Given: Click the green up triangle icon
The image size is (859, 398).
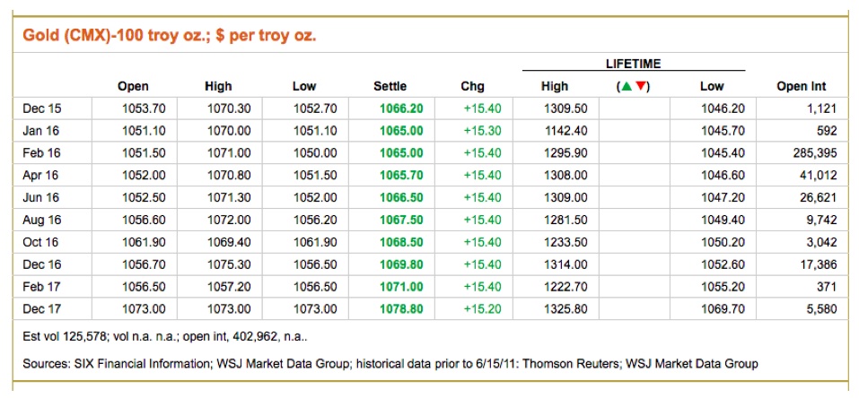Looking at the screenshot, I should pos(626,87).
